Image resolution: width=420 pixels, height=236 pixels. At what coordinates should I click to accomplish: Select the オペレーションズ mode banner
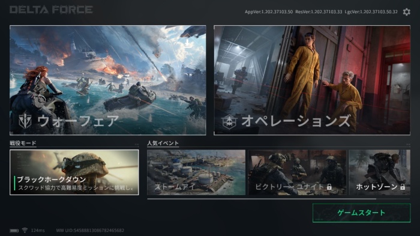(312, 80)
